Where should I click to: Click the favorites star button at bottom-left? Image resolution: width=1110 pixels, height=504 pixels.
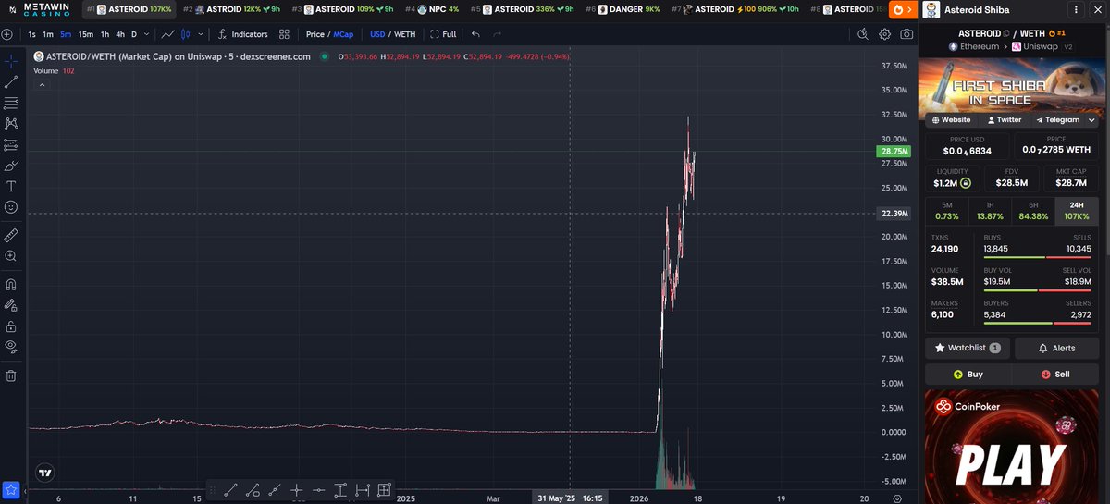(x=11, y=489)
